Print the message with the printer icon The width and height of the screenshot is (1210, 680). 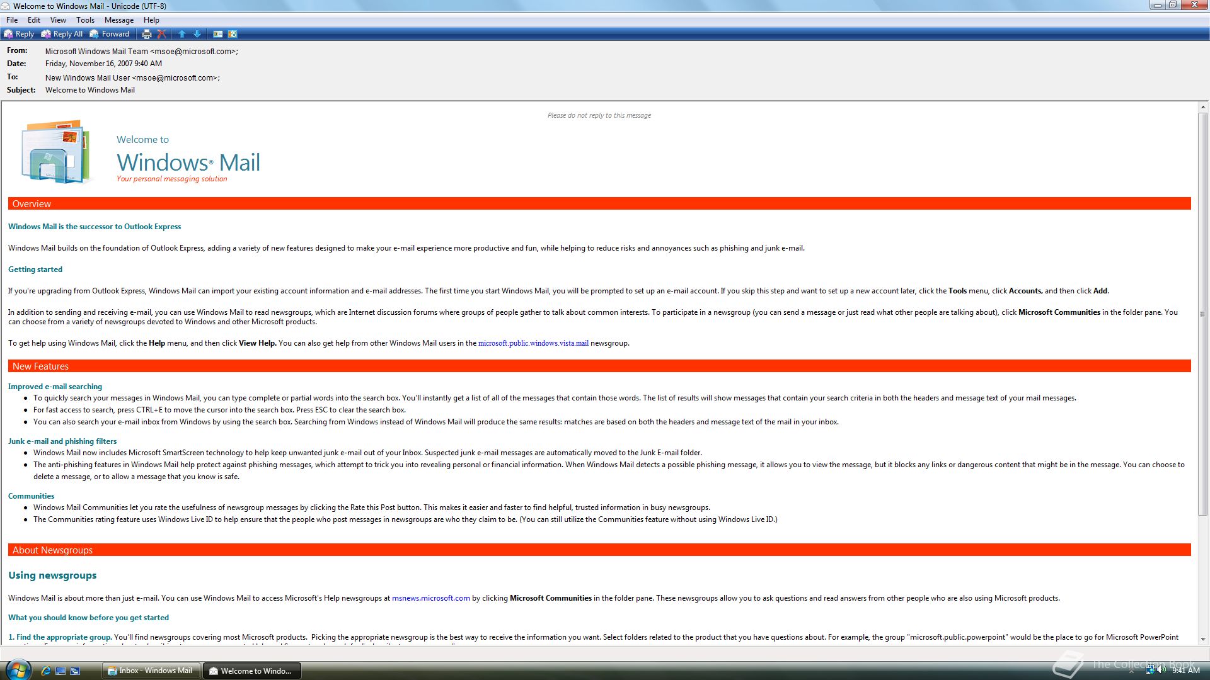coord(147,34)
